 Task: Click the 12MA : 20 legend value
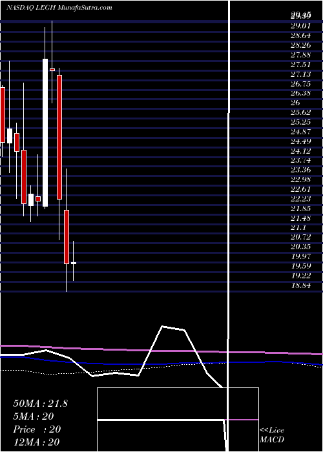pyautogui.click(x=37, y=442)
